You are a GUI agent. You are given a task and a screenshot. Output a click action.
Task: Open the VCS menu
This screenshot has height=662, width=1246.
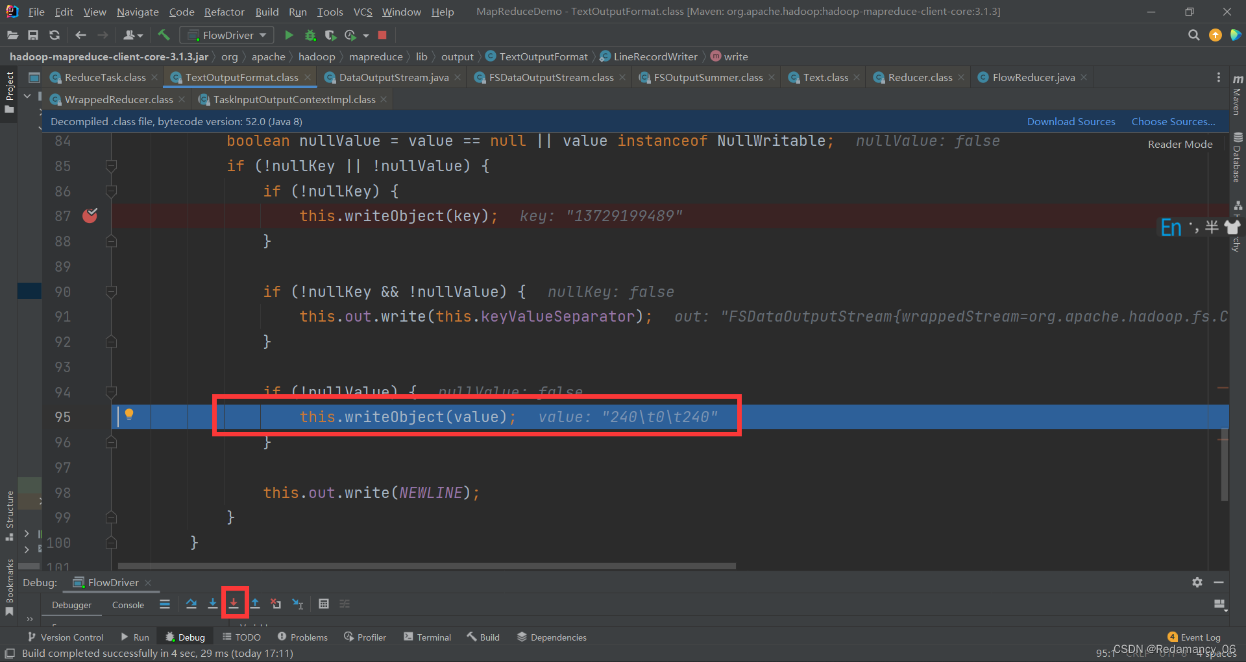click(x=363, y=12)
